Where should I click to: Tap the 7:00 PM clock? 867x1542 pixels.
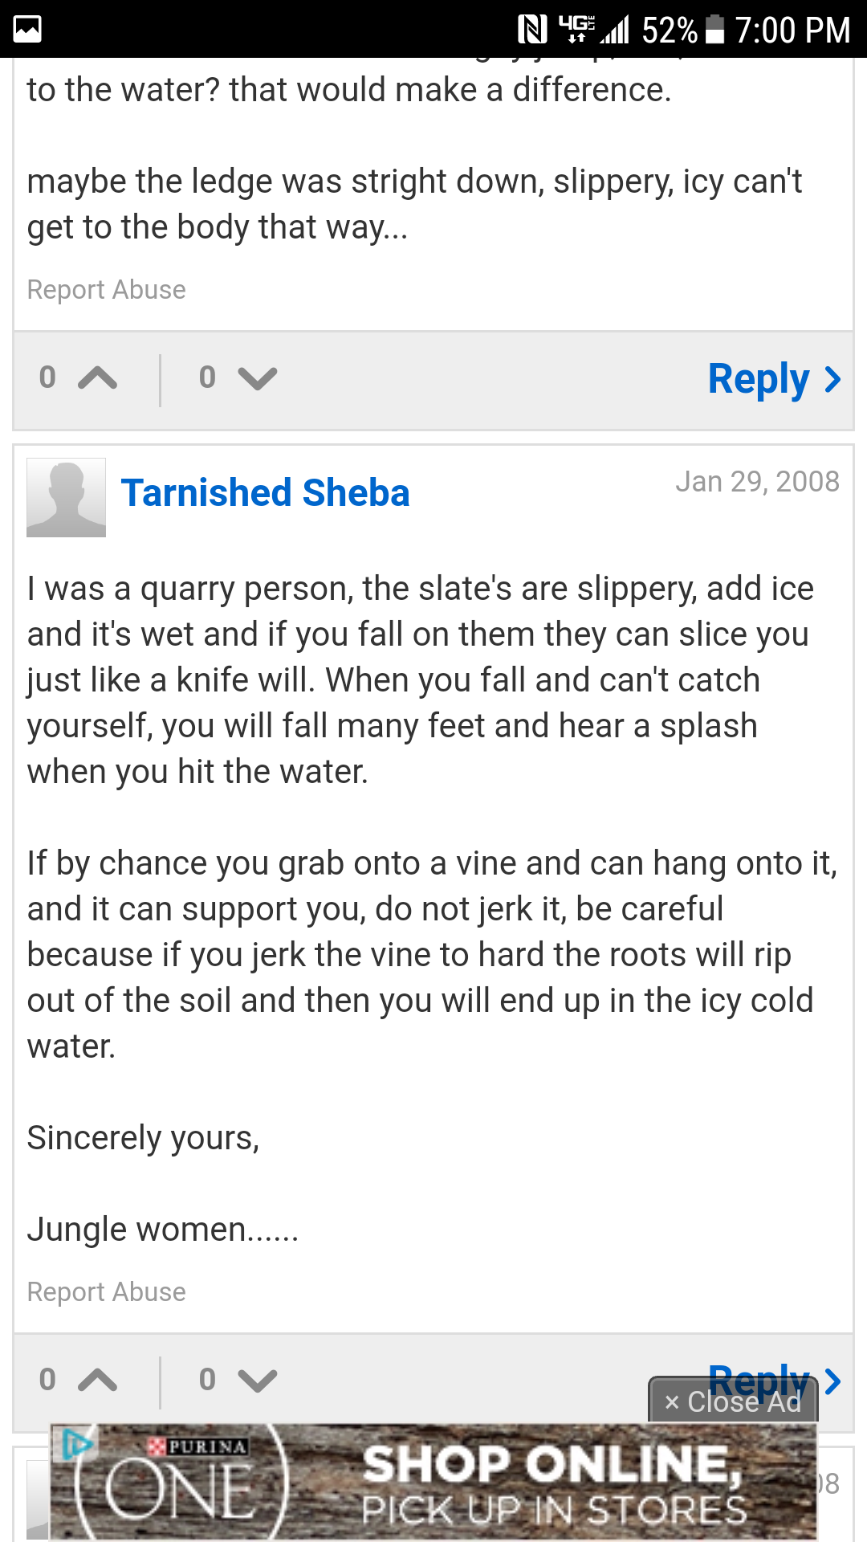point(792,31)
